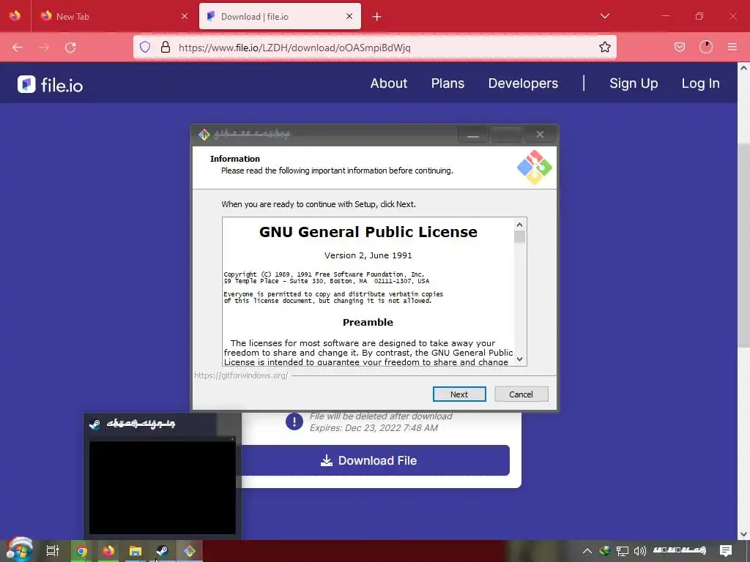The height and width of the screenshot is (562, 750).
Task: Open volume control in system tray
Action: click(x=639, y=551)
